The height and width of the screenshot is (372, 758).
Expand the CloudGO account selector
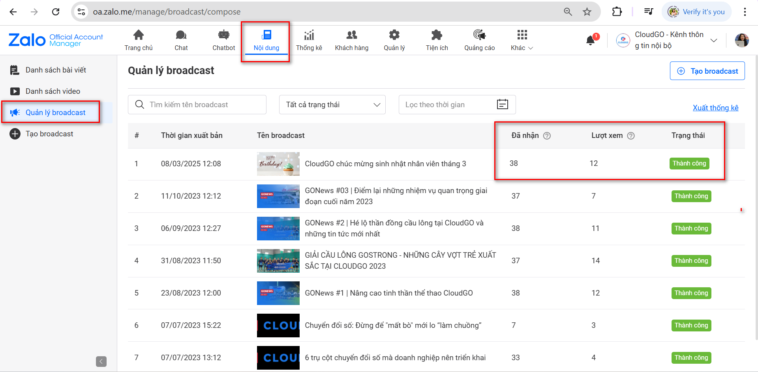[x=714, y=40]
